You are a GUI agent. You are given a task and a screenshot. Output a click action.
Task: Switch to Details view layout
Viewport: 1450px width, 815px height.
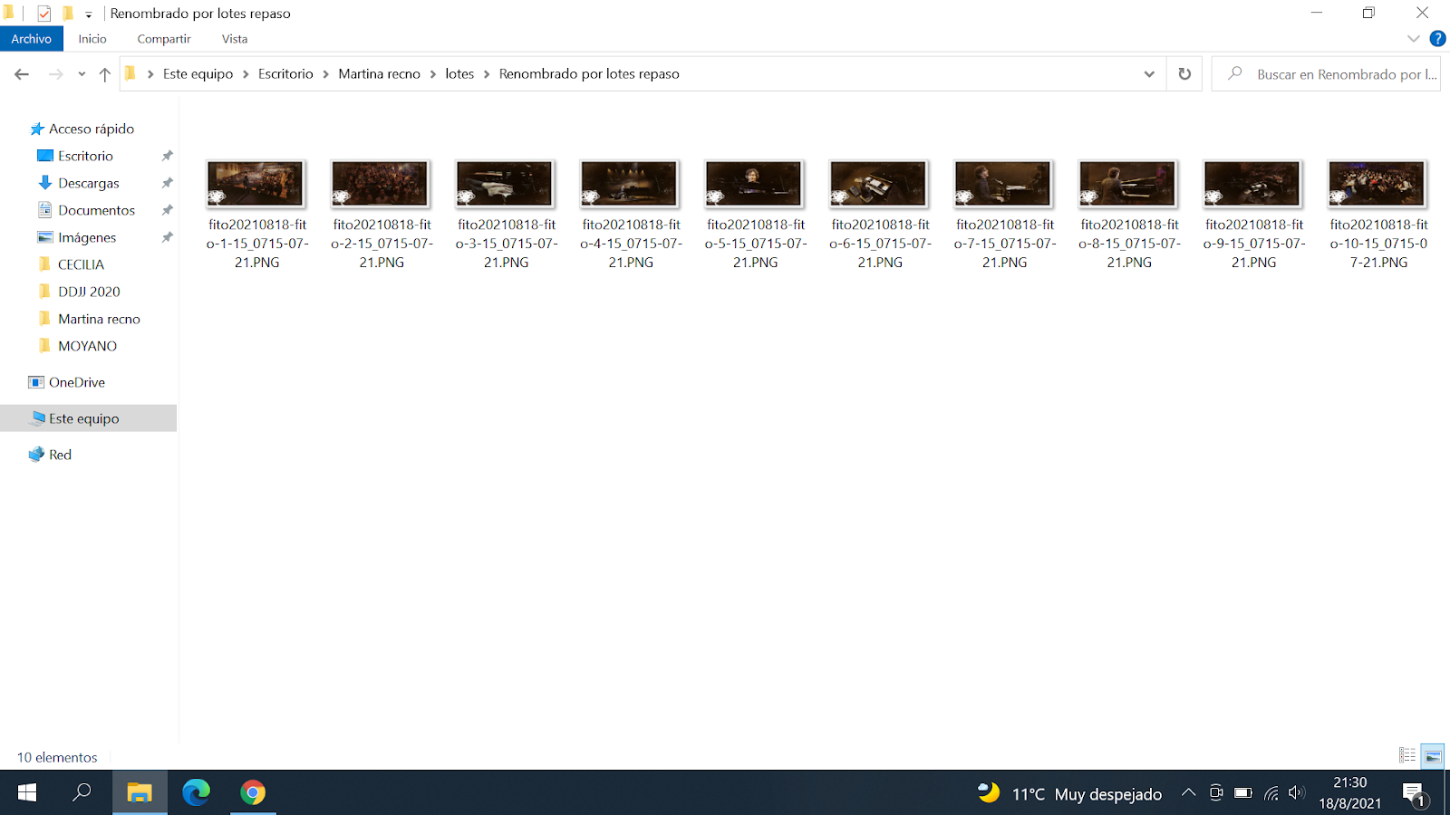tap(1407, 755)
